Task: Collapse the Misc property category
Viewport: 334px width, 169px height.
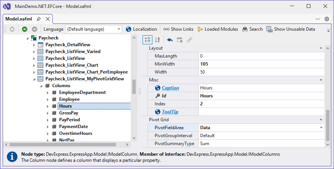Action: tap(321, 80)
